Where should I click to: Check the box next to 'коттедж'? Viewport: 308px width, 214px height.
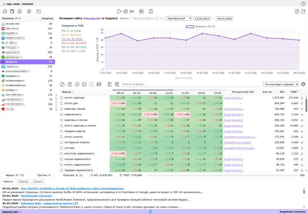(62, 148)
